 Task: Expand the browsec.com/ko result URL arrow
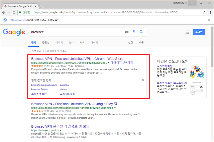pyautogui.click(x=61, y=130)
